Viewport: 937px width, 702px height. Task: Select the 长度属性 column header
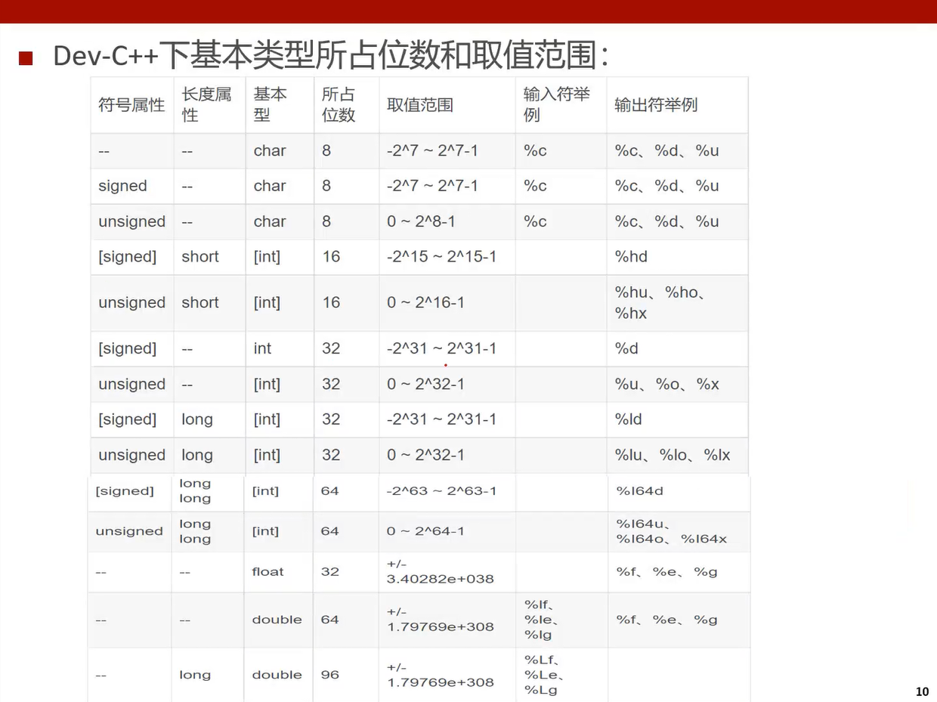tap(206, 104)
